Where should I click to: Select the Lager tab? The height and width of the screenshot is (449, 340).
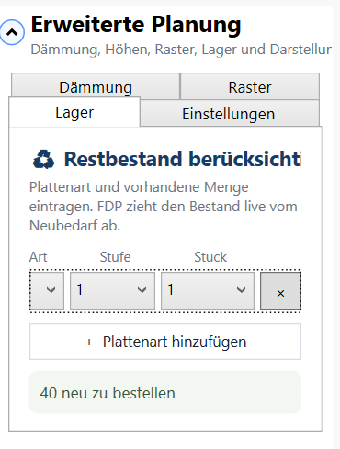74,112
